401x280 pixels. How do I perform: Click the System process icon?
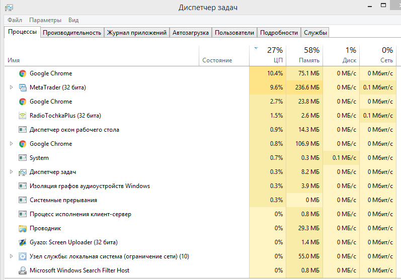point(23,158)
